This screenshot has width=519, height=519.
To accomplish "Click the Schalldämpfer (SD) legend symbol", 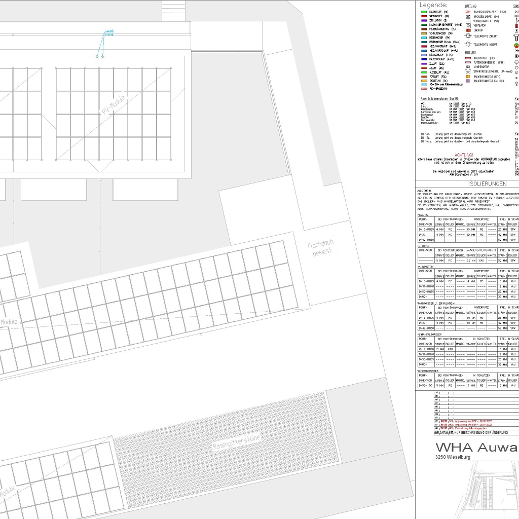I will coord(468,21).
